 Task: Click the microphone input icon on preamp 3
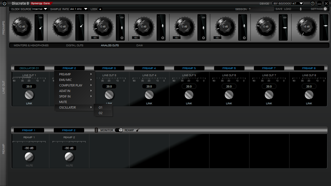click(122, 27)
